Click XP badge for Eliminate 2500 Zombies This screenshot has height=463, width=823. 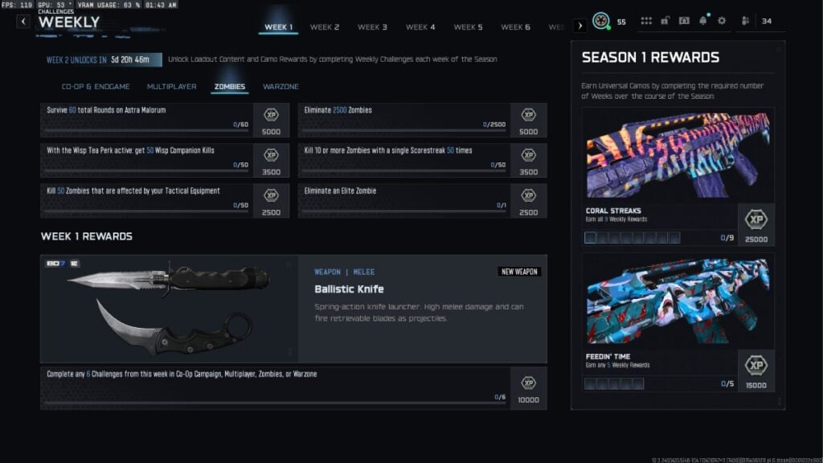[x=528, y=115]
